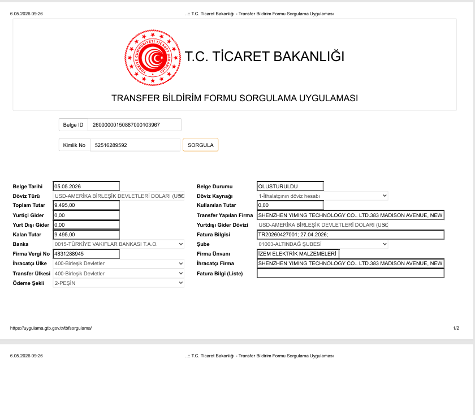The height and width of the screenshot is (415, 475).
Task: Click the first page's 6.05.2026 09:26 timestamp
Action: pos(27,14)
